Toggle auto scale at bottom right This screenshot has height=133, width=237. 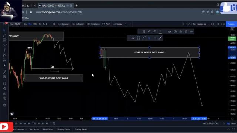coord(233,123)
